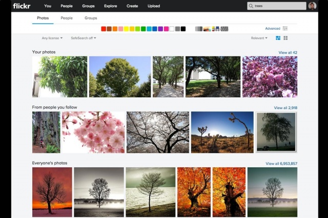Filter by magenta color swatch

(166, 29)
